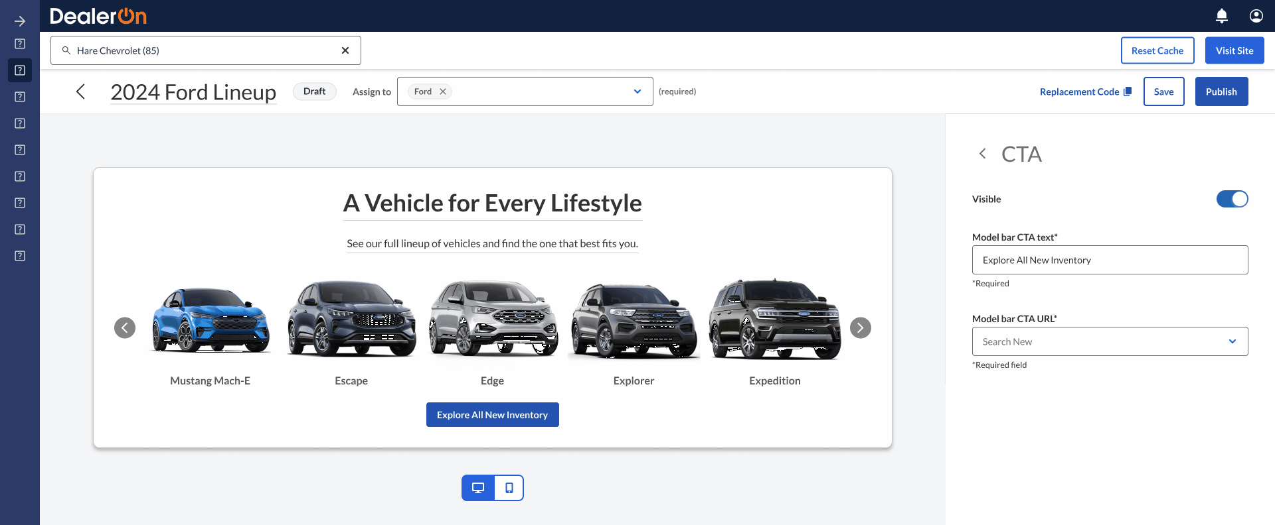Open the sixth question-mark sidebar icon
The width and height of the screenshot is (1275, 525).
[20, 176]
